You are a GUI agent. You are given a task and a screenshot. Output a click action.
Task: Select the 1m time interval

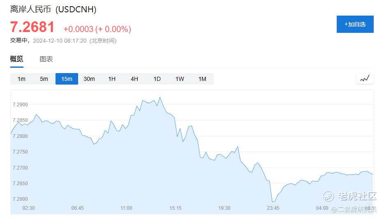(x=21, y=79)
